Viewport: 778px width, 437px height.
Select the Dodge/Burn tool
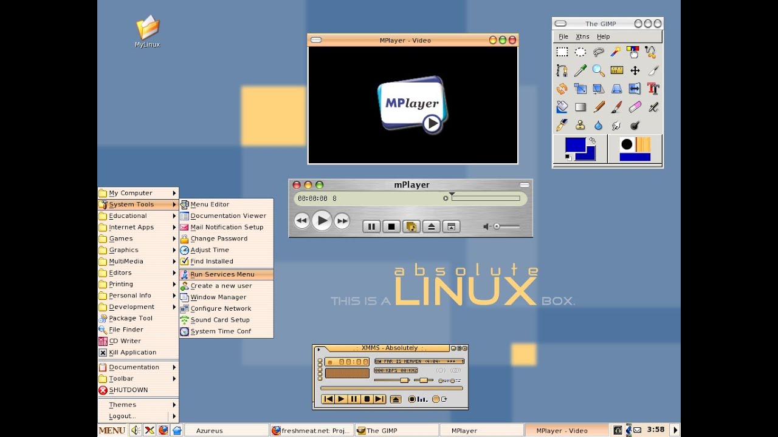(x=635, y=125)
